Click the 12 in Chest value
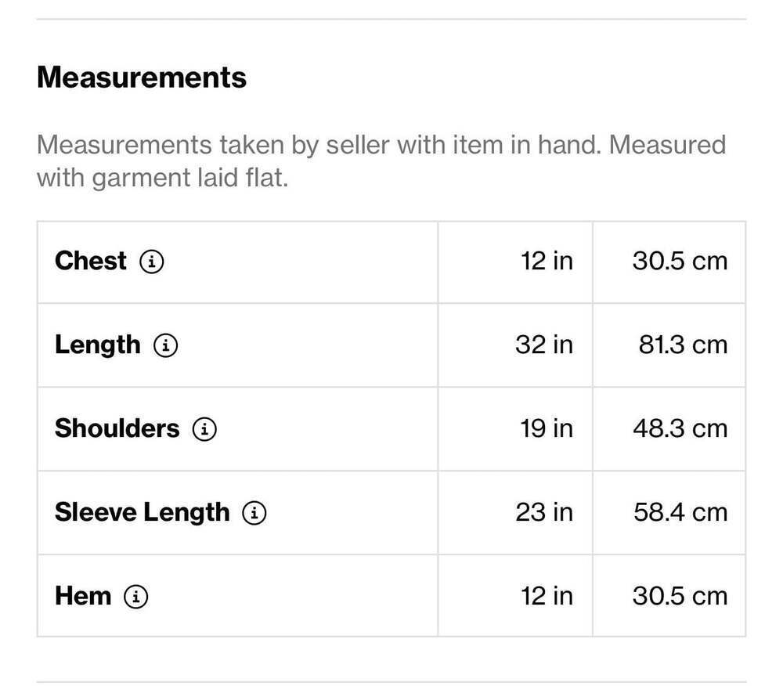The image size is (783, 686). pyautogui.click(x=547, y=261)
